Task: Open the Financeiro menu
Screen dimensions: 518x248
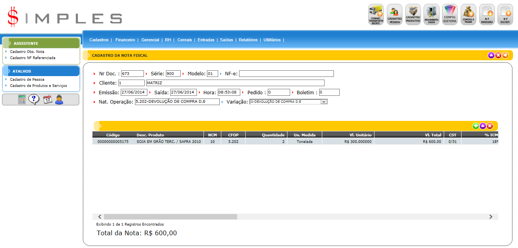Action: tap(125, 40)
